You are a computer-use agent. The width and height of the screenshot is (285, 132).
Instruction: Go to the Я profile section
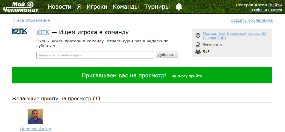point(79,7)
